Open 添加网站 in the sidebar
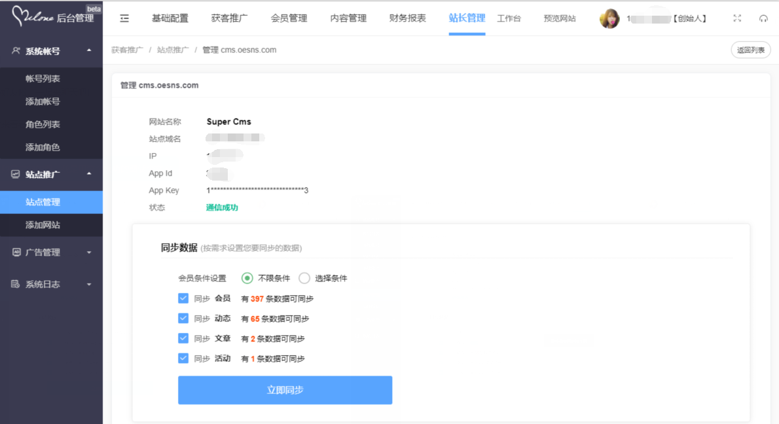Image resolution: width=779 pixels, height=424 pixels. coord(43,224)
